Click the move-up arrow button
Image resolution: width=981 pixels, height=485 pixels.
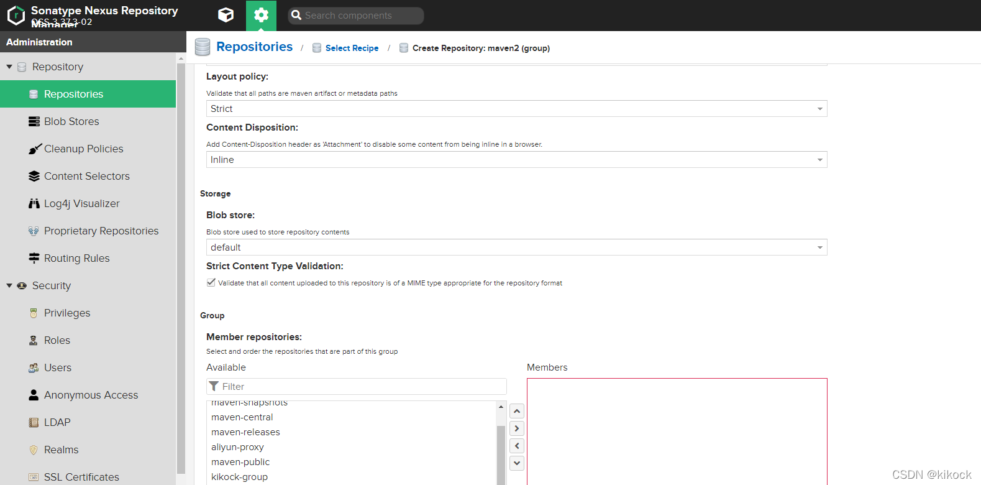pyautogui.click(x=517, y=411)
